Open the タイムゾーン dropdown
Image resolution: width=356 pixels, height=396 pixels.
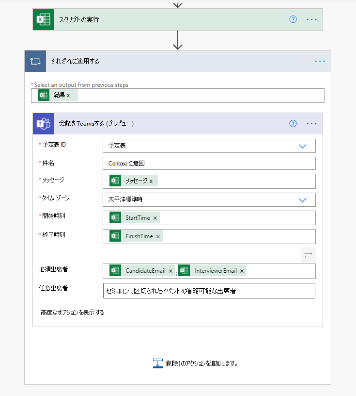click(x=302, y=199)
